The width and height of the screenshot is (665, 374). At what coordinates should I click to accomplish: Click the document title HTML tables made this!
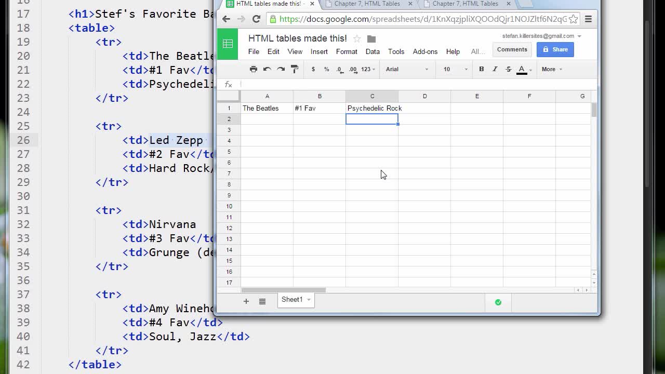pos(298,38)
